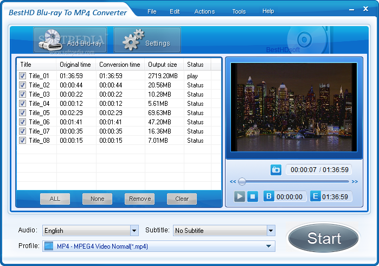Image resolution: width=379 pixels, height=266 pixels.
Task: Click the video preview thumbnail
Action: [x=294, y=107]
